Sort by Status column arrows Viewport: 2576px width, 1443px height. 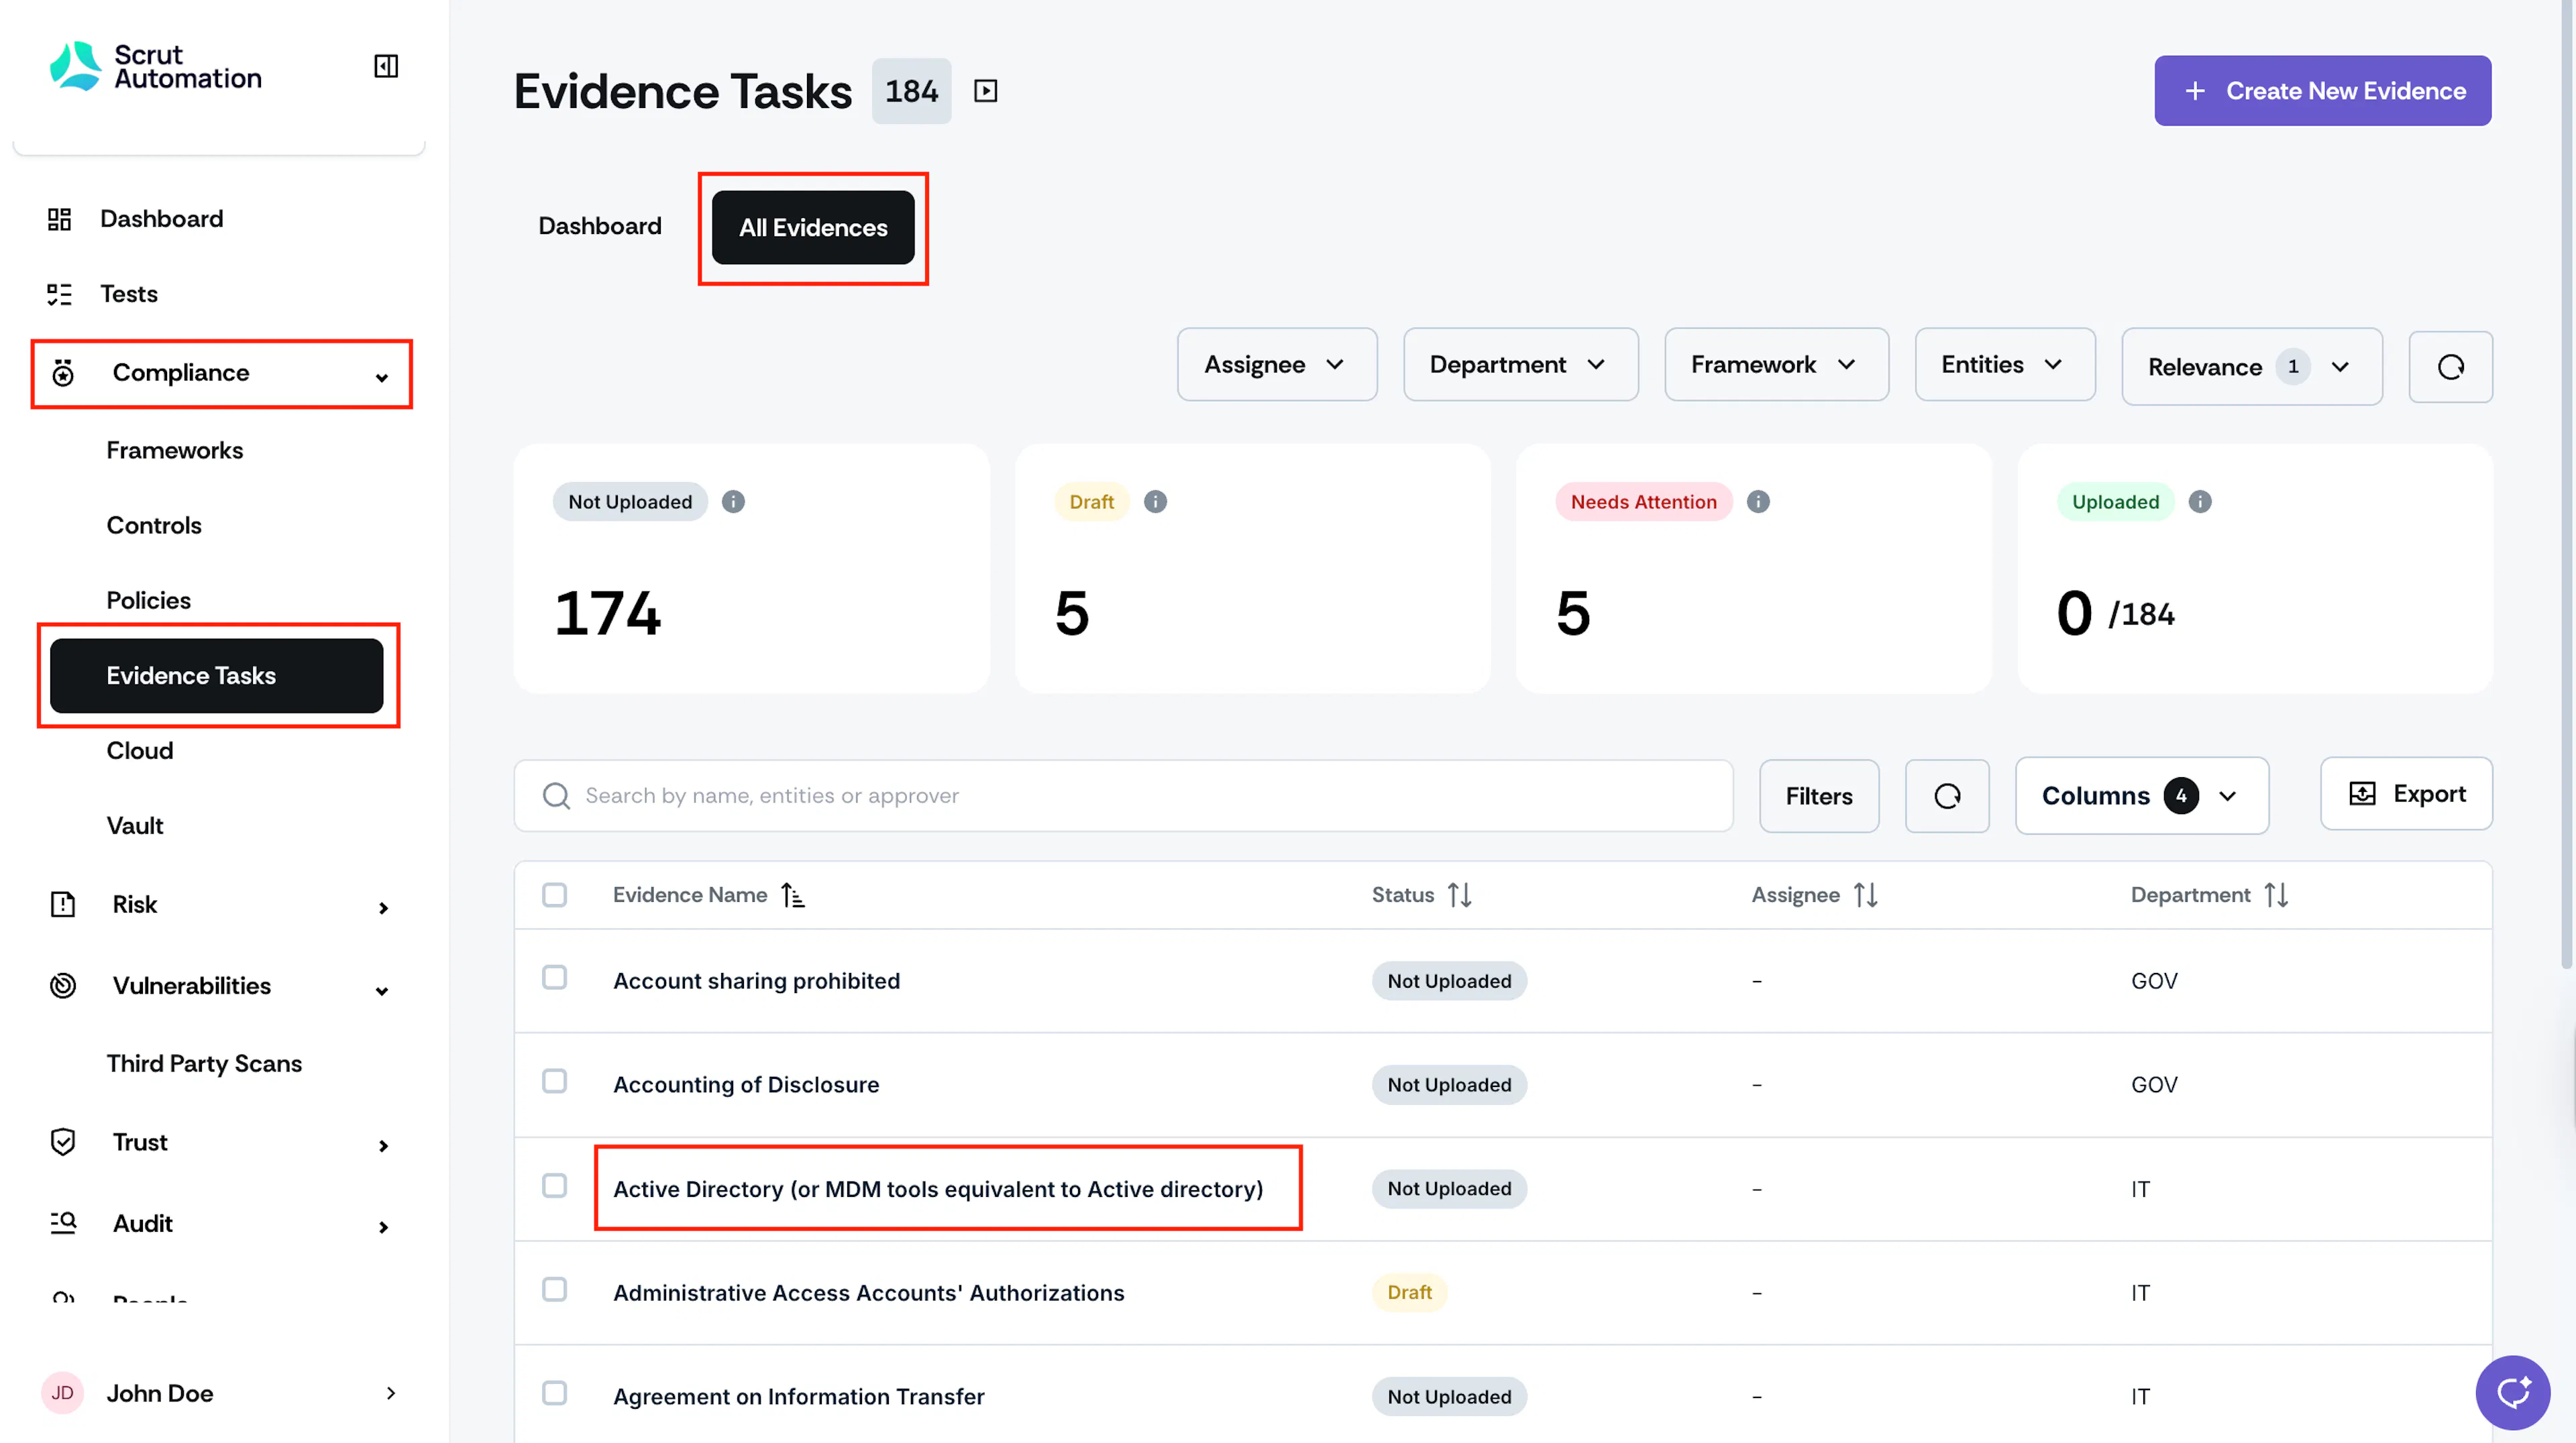[x=1459, y=895]
